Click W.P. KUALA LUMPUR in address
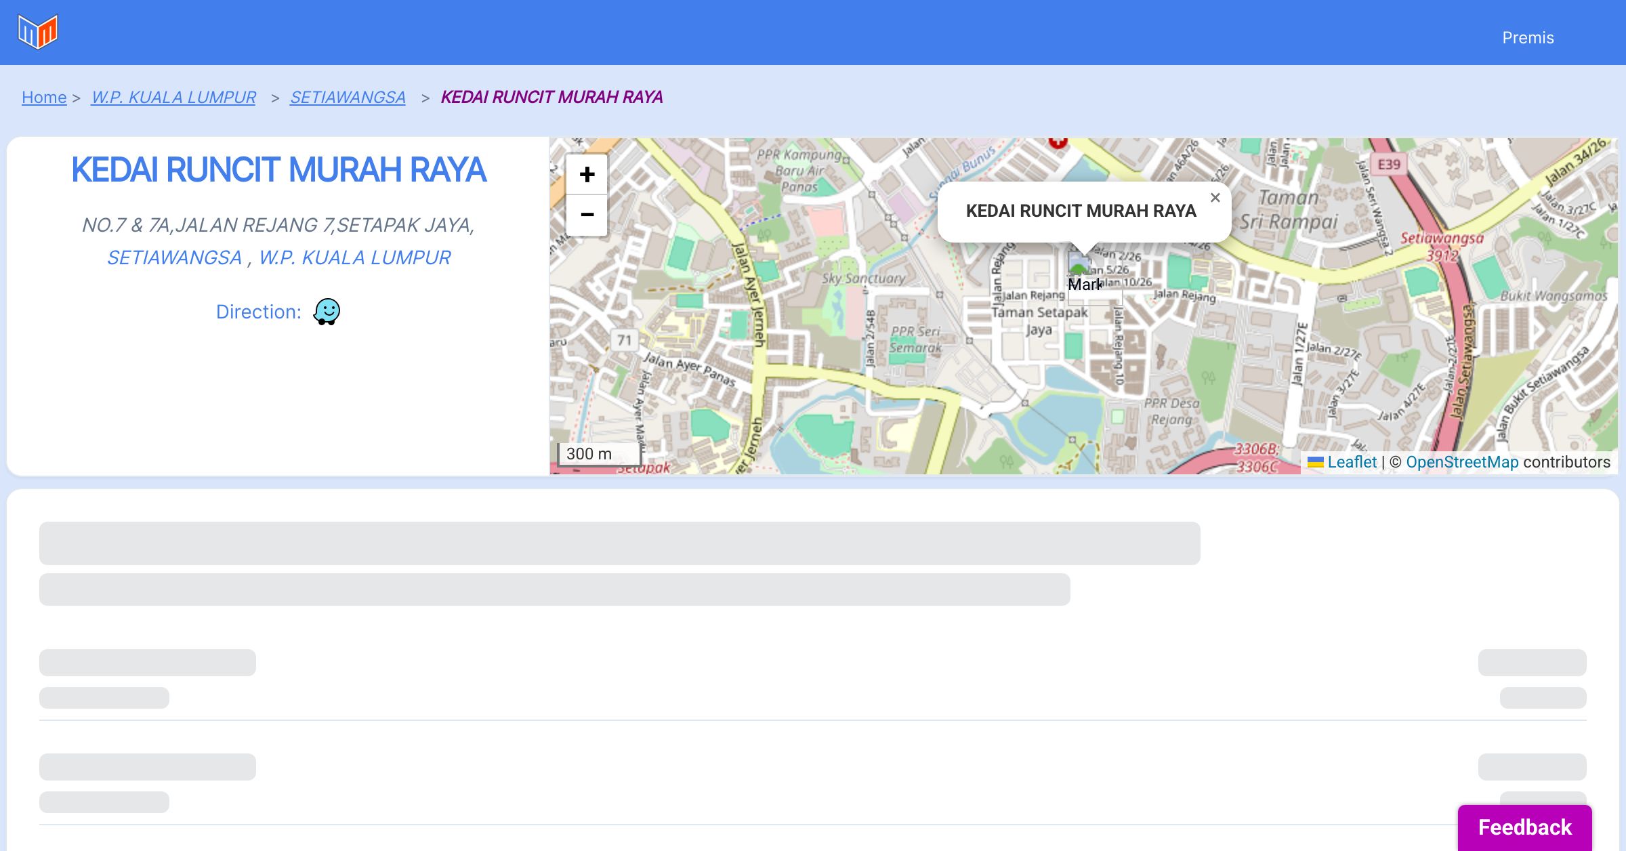Image resolution: width=1626 pixels, height=851 pixels. [354, 257]
